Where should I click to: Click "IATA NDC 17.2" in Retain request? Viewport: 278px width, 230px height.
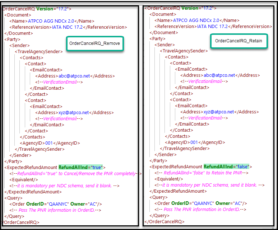point(212,26)
